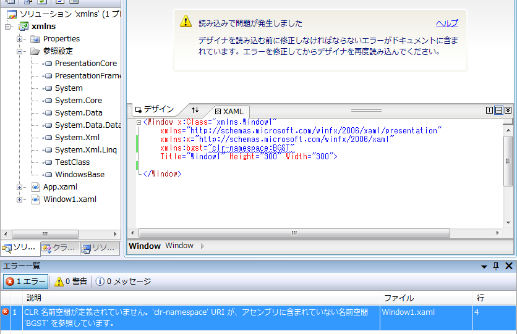The height and width of the screenshot is (334, 517).
Task: Click the xmlns:bgst attribute line in XAML
Action: [228, 148]
